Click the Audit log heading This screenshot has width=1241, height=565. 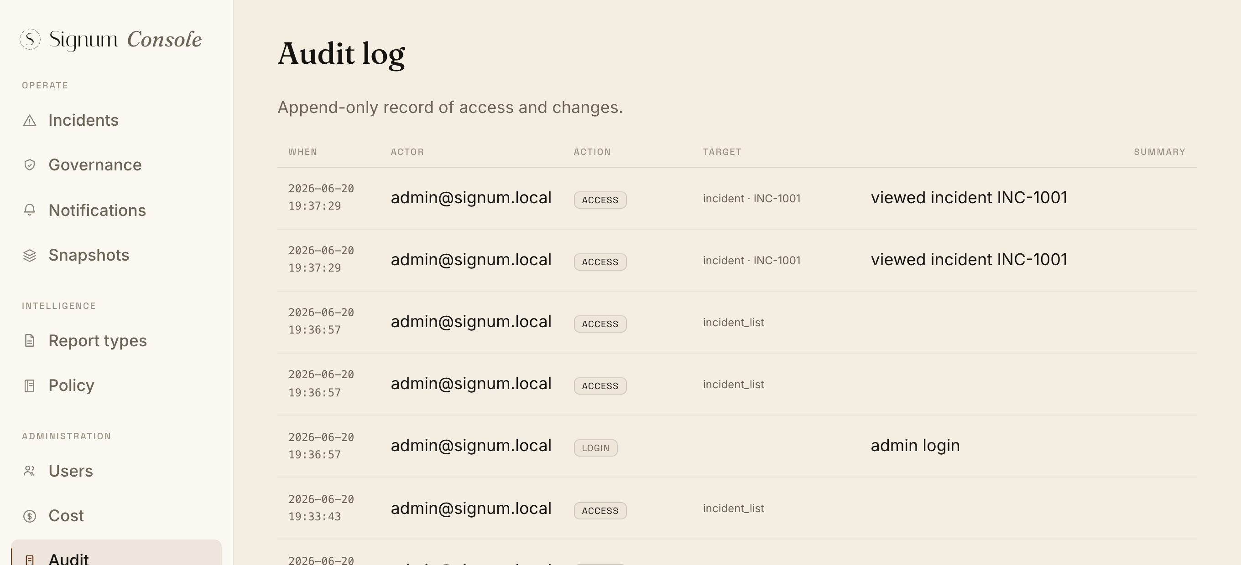pyautogui.click(x=341, y=54)
